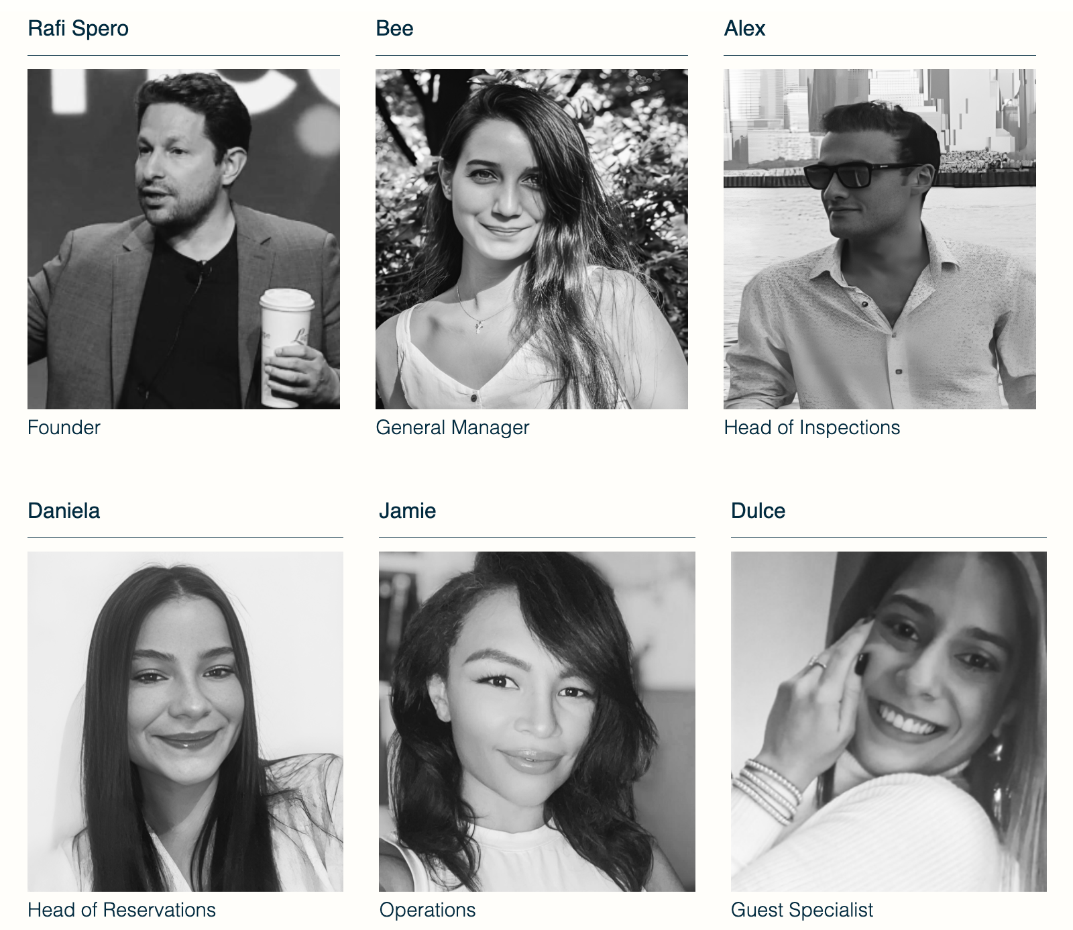Screen dimensions: 1073x930
Task: Click the Bee name heading
Action: pyautogui.click(x=394, y=29)
